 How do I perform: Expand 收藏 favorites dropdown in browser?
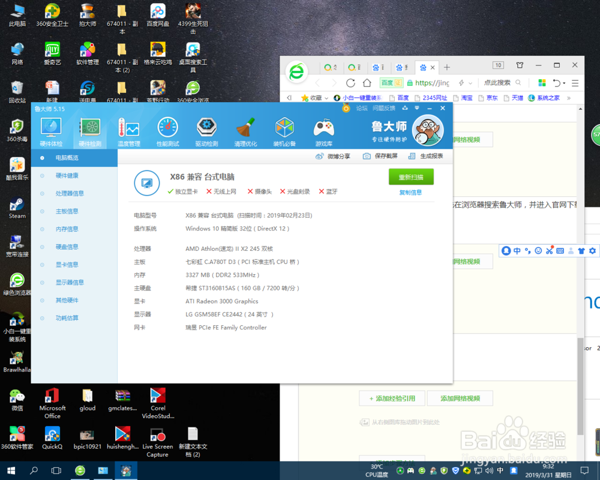click(x=326, y=98)
